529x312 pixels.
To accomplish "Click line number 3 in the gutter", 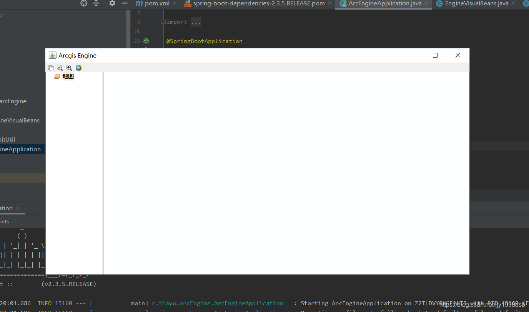I will point(138,22).
